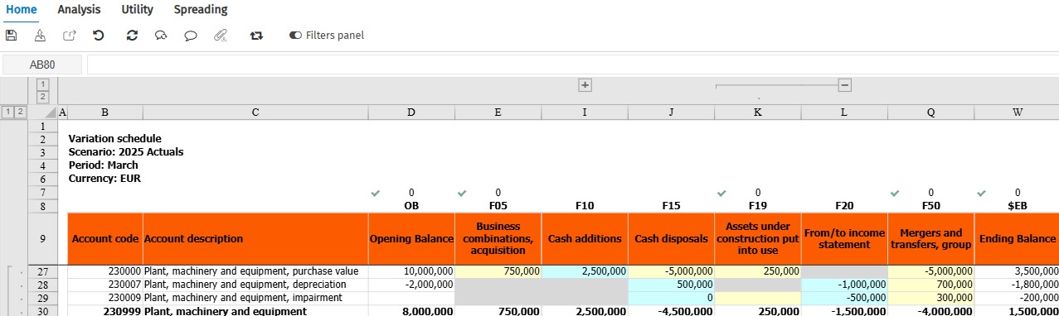
Task: Click the Currency: EUR cell
Action: pos(104,178)
